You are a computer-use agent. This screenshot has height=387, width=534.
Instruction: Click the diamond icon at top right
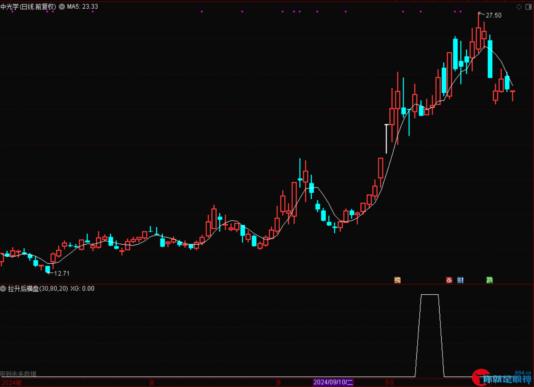point(519,7)
